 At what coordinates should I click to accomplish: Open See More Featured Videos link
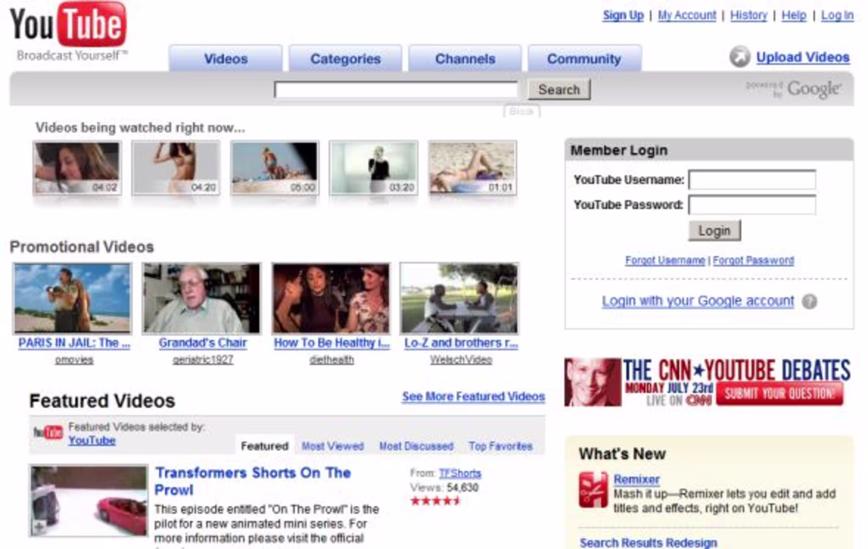tap(473, 396)
